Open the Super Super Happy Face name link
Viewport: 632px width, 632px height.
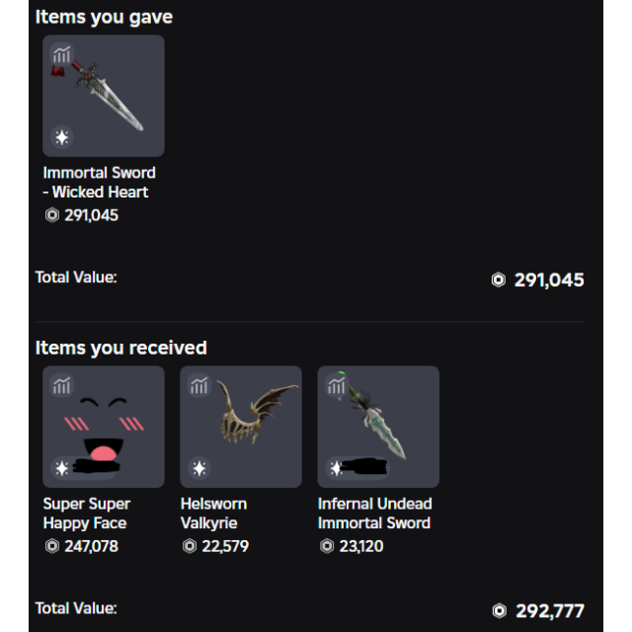tap(87, 513)
